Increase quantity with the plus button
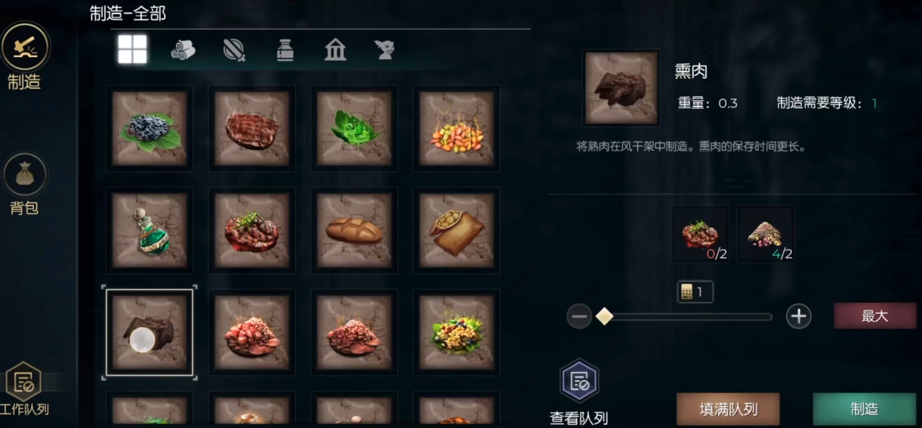The height and width of the screenshot is (428, 922). [798, 316]
